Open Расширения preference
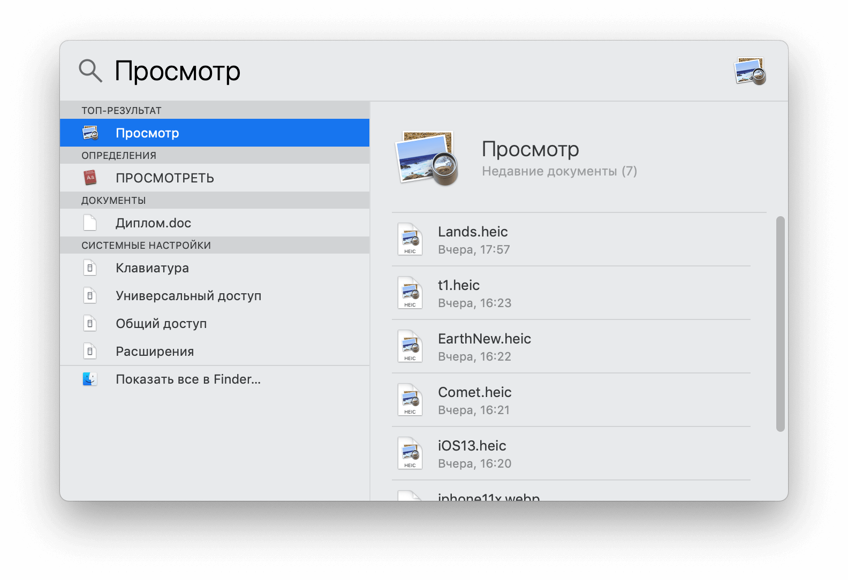The height and width of the screenshot is (580, 848). click(x=215, y=351)
